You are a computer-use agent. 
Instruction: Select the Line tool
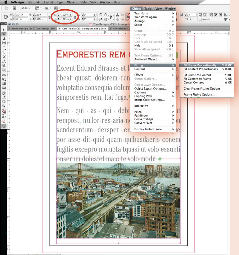4,52
